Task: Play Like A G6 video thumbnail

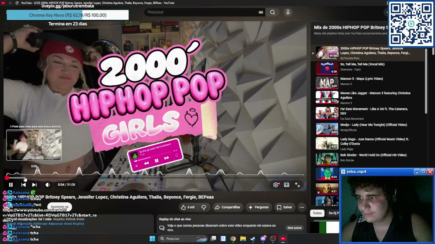Action: coord(327,113)
